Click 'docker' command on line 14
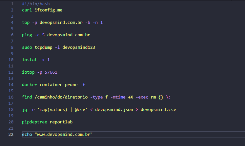The width and height of the screenshot is (245, 146). (30, 85)
